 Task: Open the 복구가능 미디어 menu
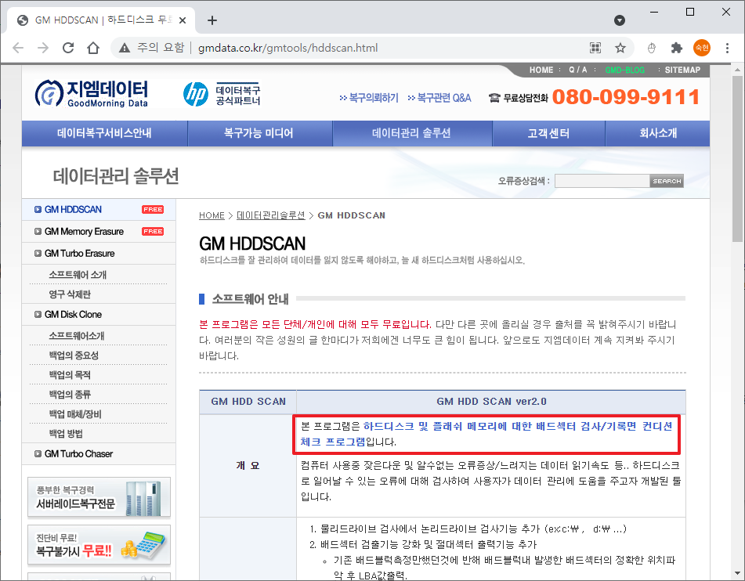[x=259, y=133]
